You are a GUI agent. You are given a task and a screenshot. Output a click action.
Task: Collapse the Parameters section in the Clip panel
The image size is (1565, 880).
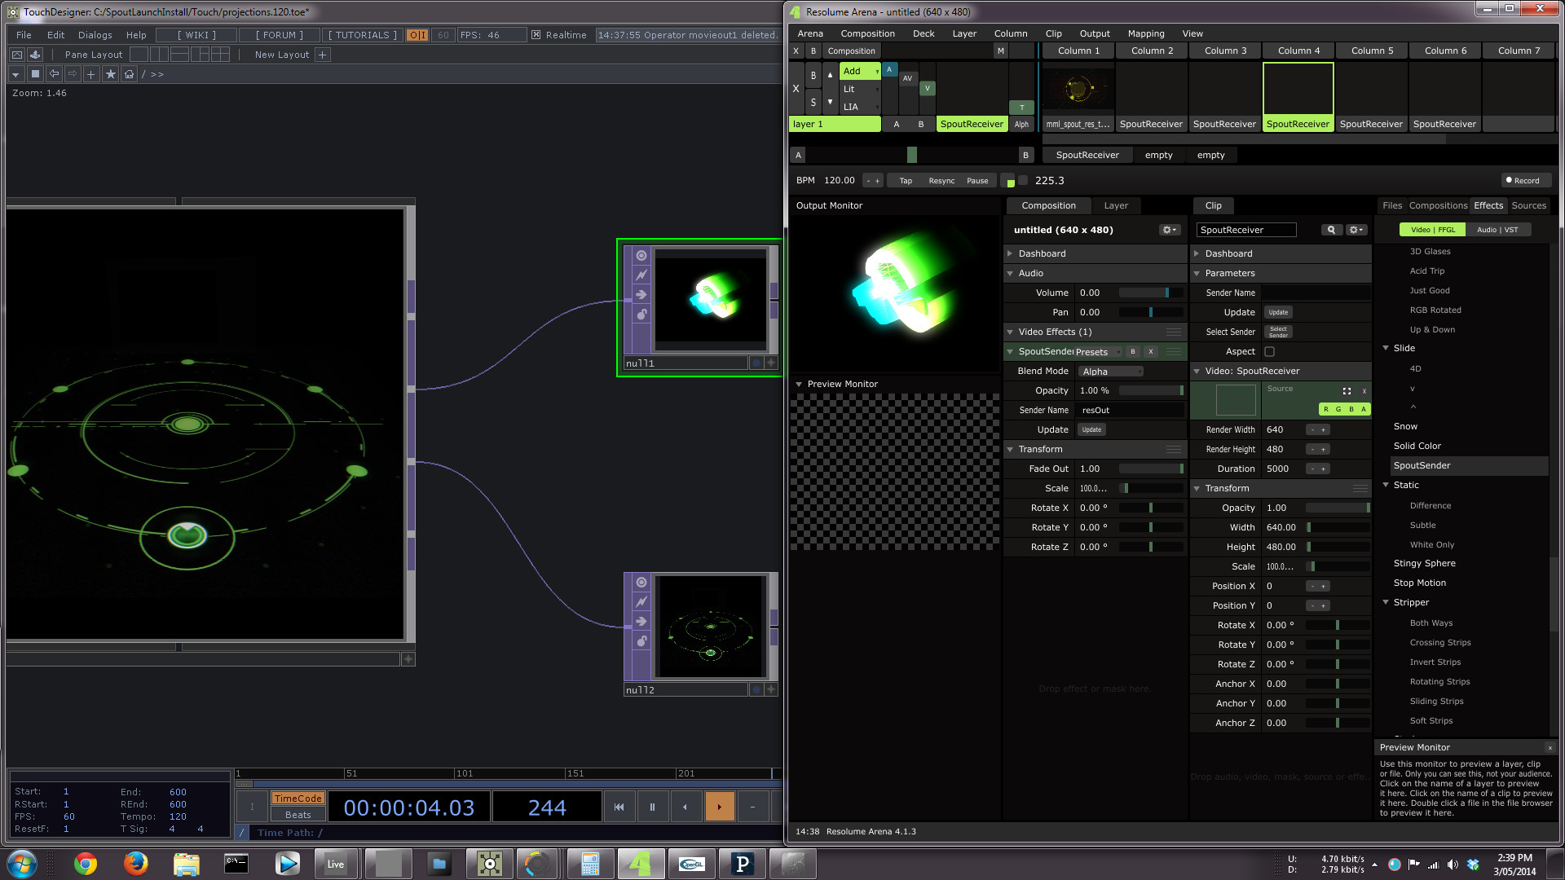tap(1197, 273)
